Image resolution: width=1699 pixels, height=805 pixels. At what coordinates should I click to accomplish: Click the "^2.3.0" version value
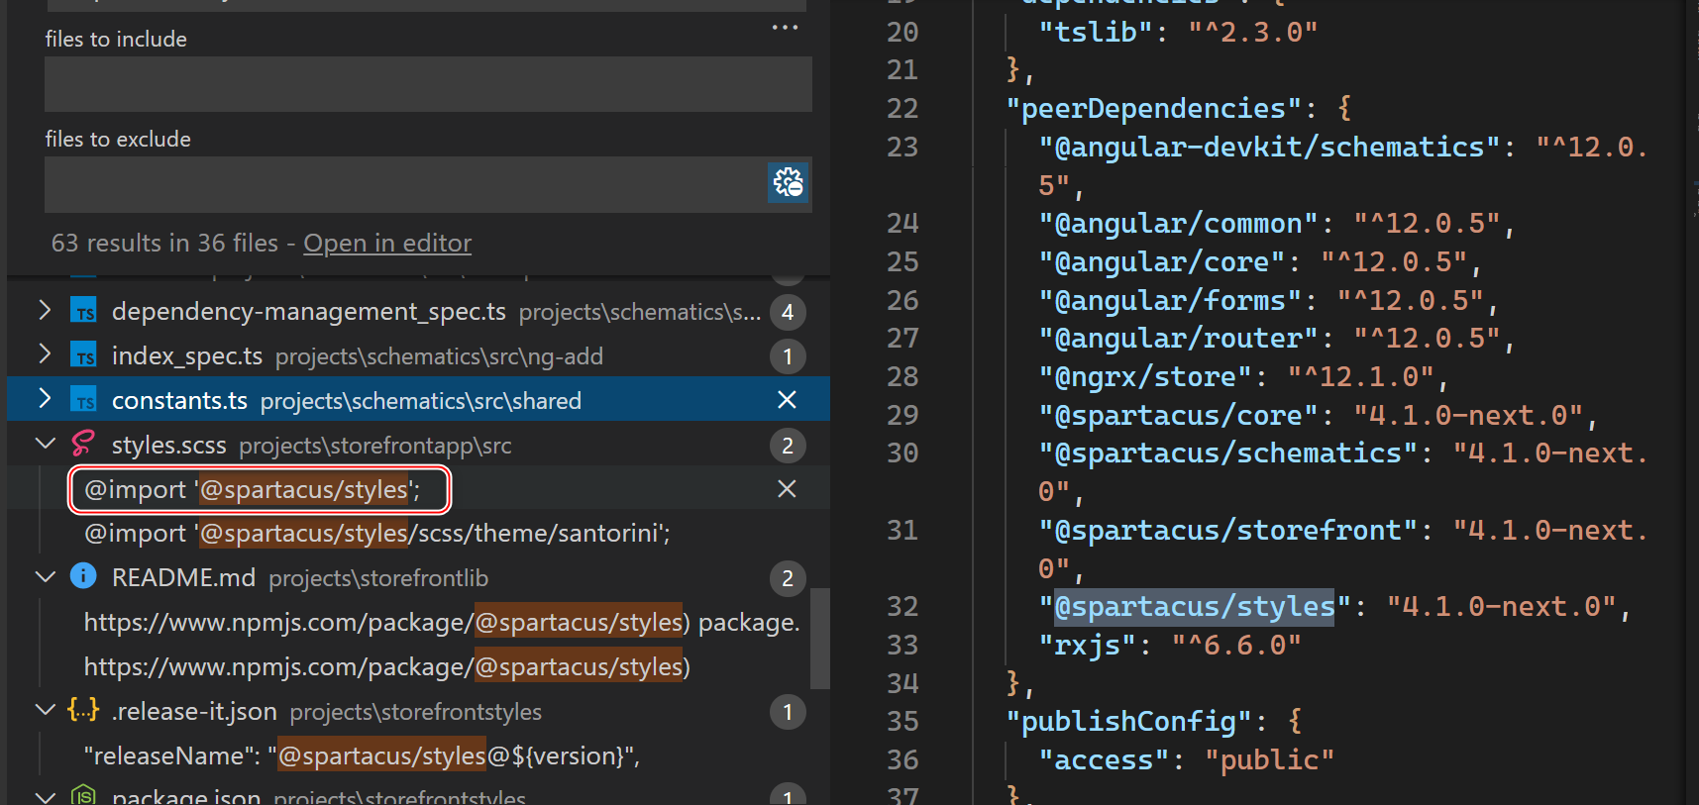[x=1253, y=32]
